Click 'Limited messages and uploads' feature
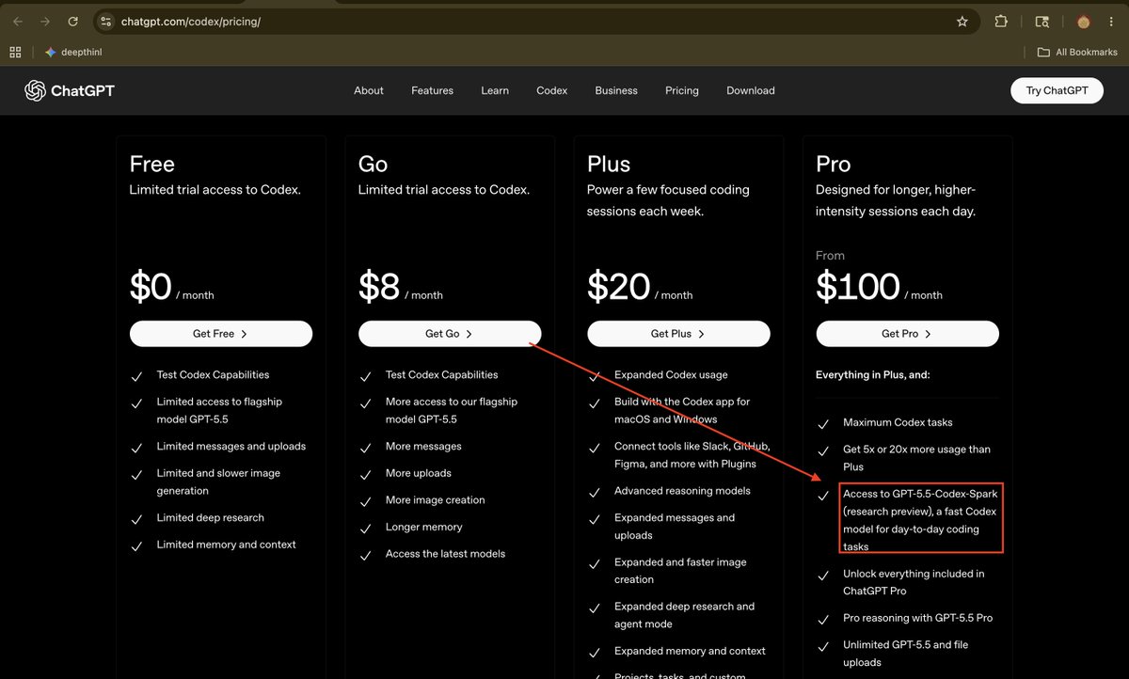Screen dimensions: 1129x679 tap(231, 447)
